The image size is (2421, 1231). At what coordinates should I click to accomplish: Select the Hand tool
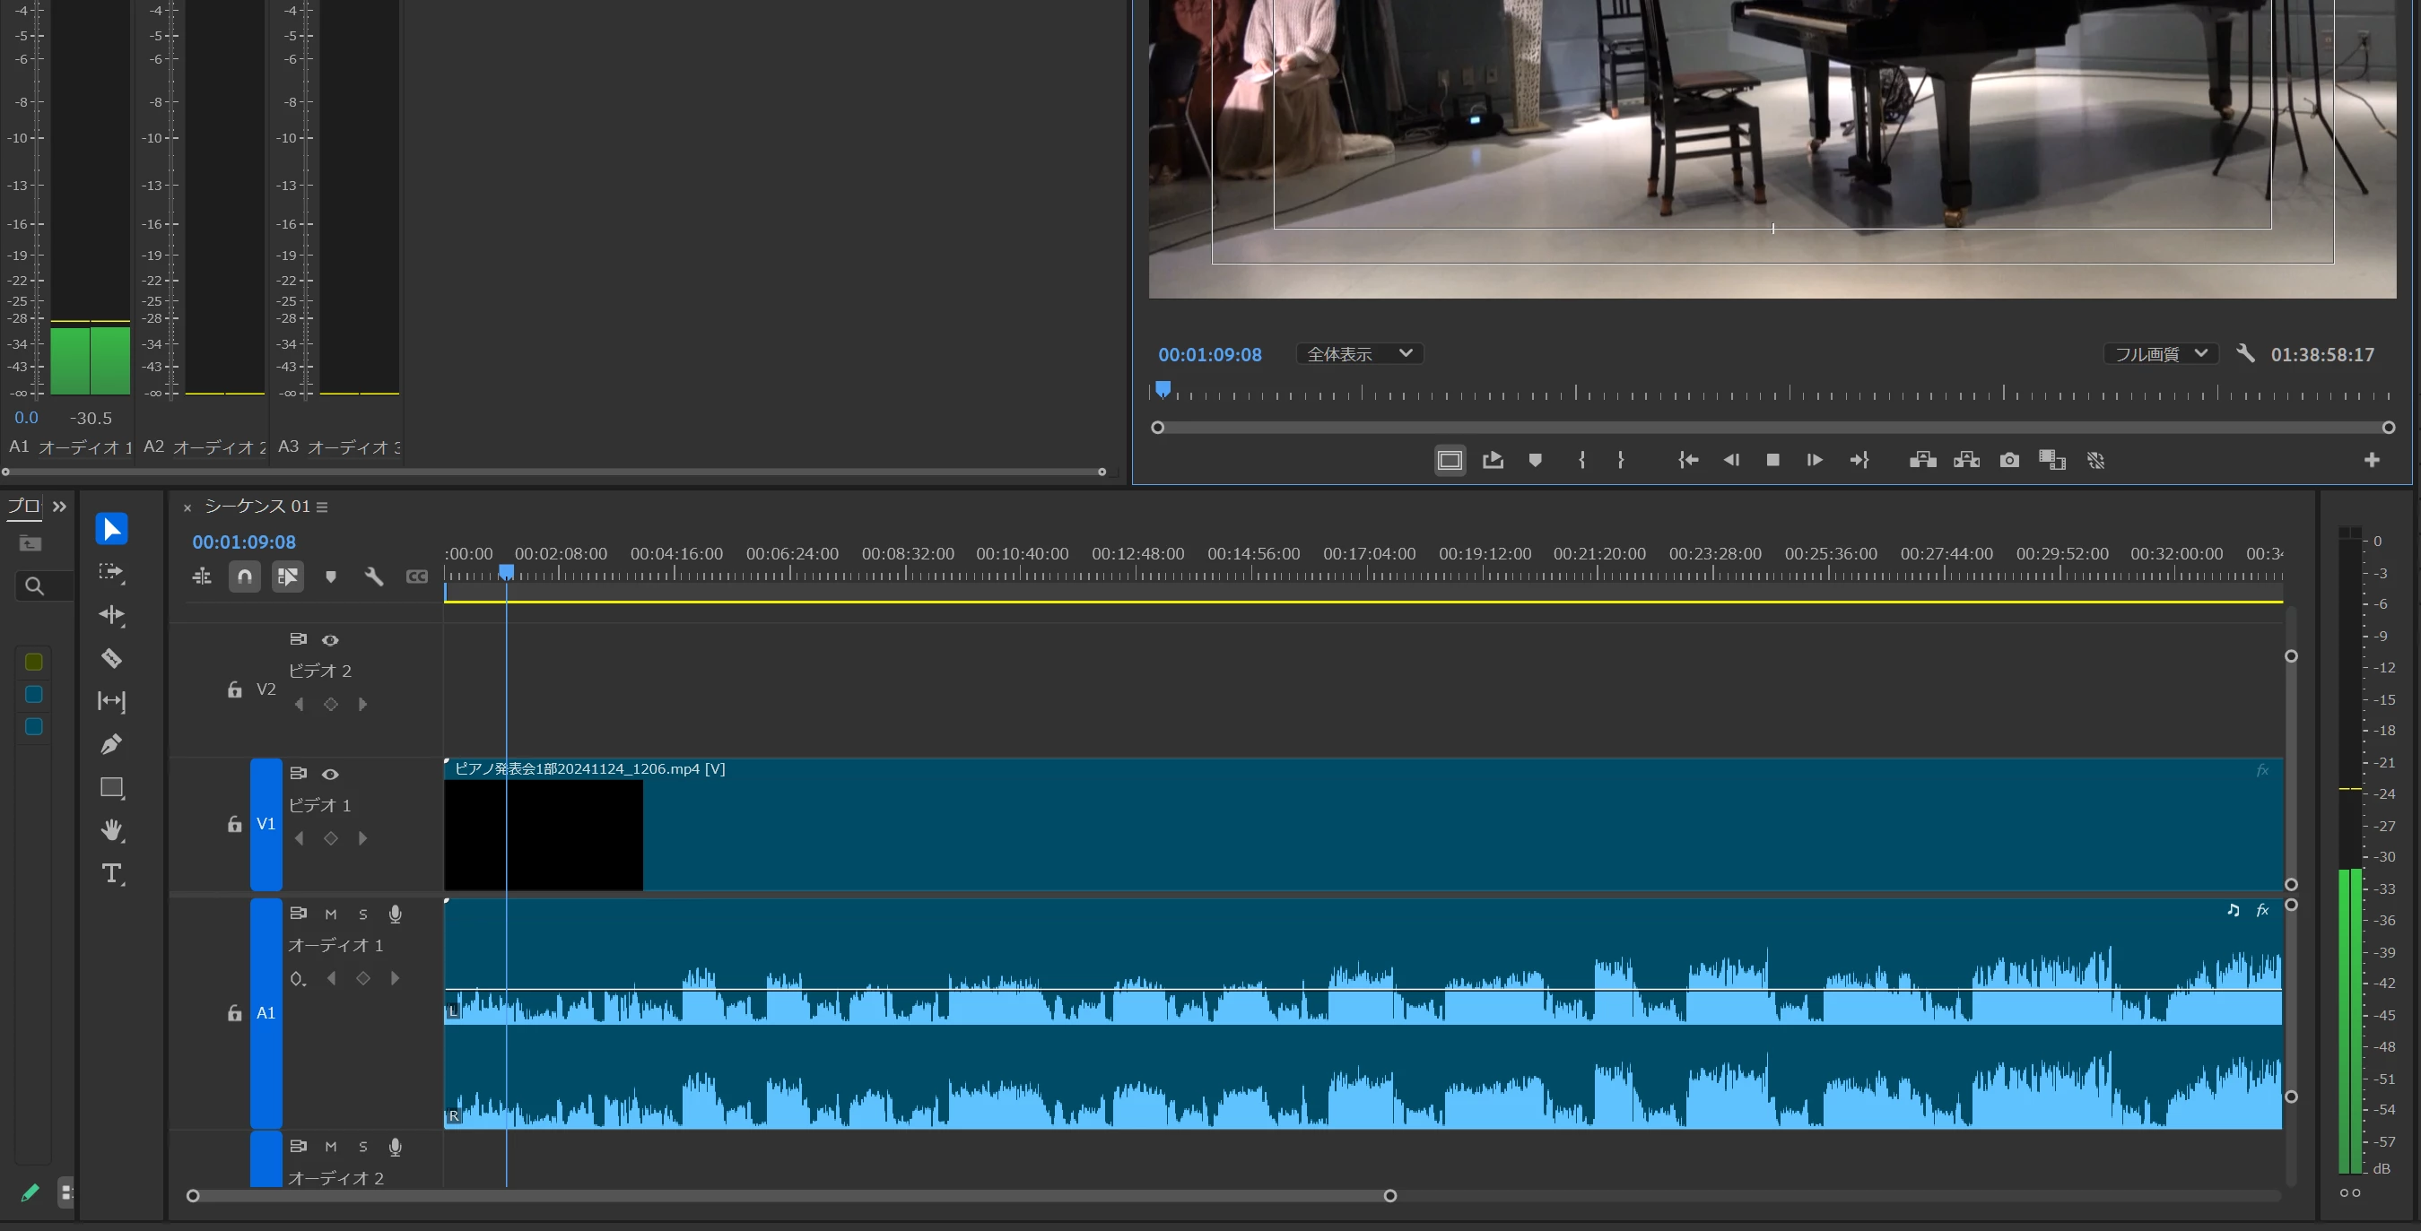(x=111, y=831)
